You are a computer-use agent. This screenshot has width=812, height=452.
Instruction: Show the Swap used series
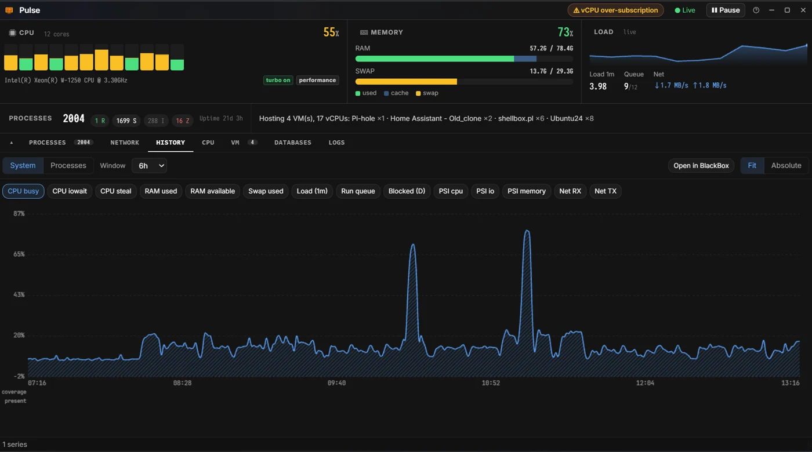tap(266, 191)
